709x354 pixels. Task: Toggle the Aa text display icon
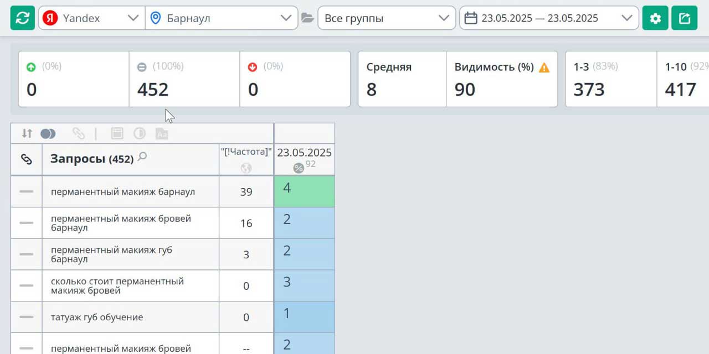pos(162,133)
